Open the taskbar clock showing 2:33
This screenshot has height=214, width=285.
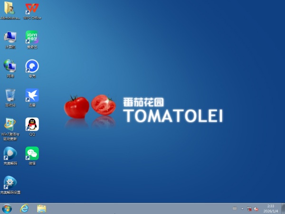tap(271, 208)
